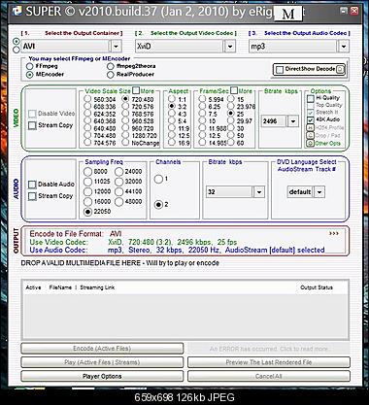369x405 pixels.
Task: Click the empty file list drop area
Action: tap(185, 316)
